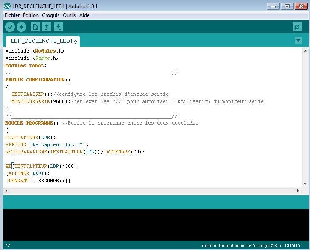This screenshot has height=250, width=310.
Task: Click the comment 'Ecrire le programme entre les deux accolades'
Action: (133, 123)
